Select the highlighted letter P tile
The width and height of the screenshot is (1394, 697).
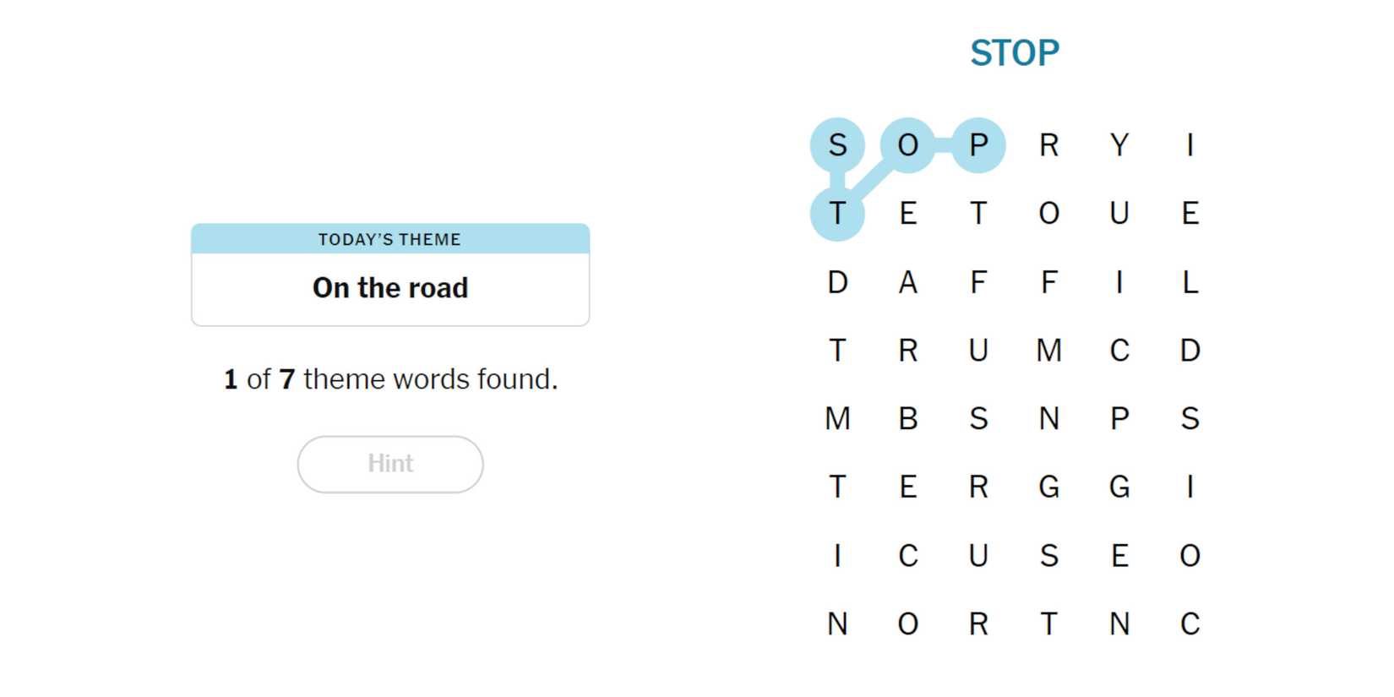coord(978,145)
